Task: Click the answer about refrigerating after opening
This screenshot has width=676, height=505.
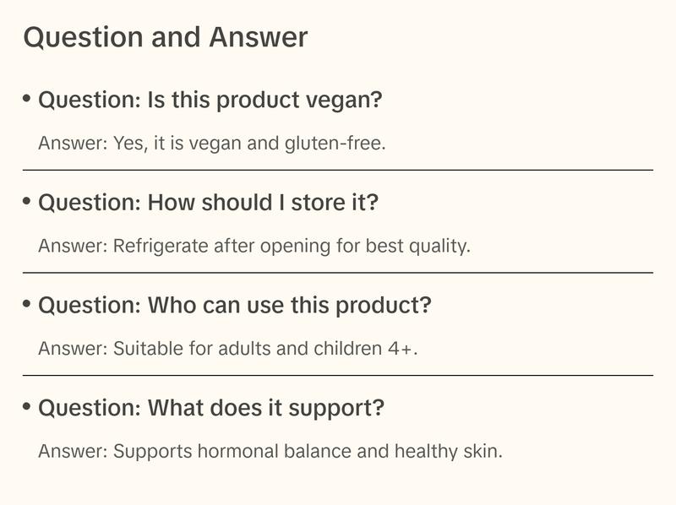Action: pyautogui.click(x=253, y=247)
